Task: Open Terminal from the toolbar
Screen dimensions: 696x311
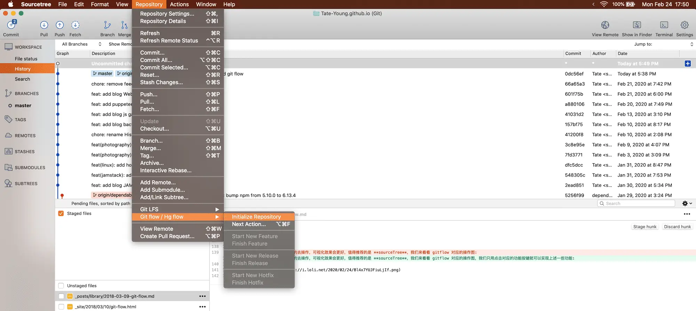Action: pyautogui.click(x=664, y=26)
